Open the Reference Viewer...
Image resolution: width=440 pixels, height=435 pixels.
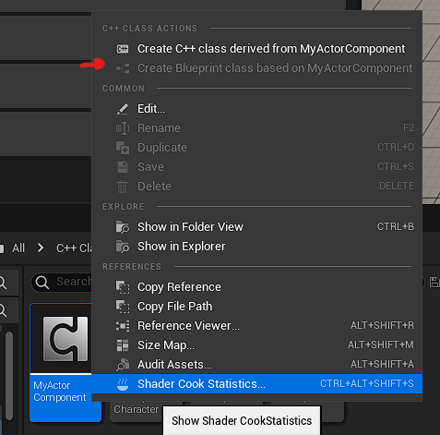tap(257, 326)
